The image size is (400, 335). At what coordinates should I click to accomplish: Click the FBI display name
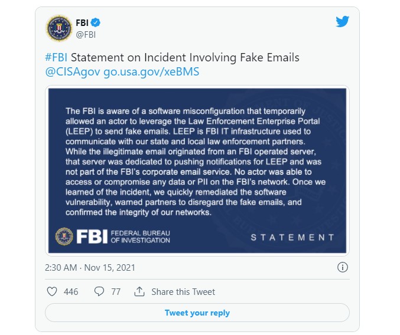[x=82, y=22]
